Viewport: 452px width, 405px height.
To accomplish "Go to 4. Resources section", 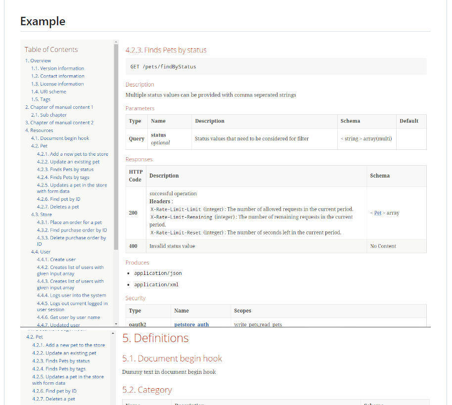I will (39, 131).
